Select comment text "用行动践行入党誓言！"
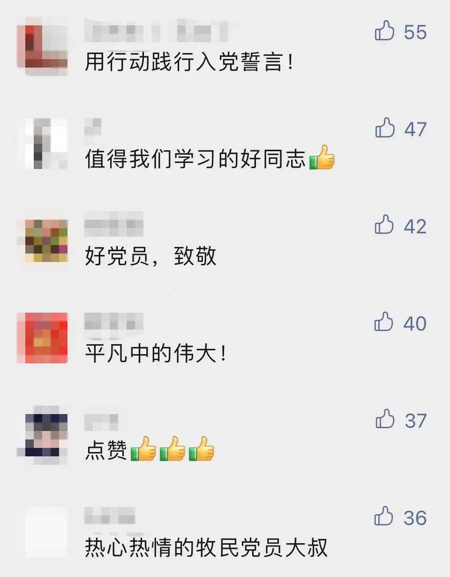 [x=190, y=62]
